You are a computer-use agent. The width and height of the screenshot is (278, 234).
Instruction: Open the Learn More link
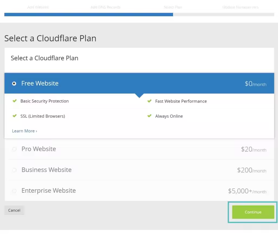tap(24, 131)
